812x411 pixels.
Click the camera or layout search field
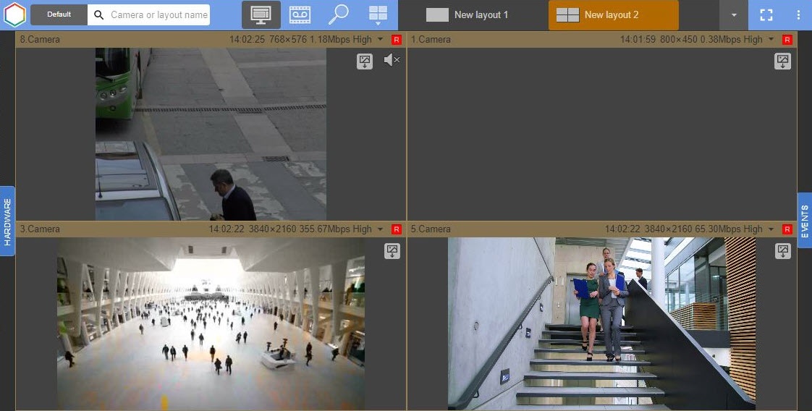[x=158, y=14]
